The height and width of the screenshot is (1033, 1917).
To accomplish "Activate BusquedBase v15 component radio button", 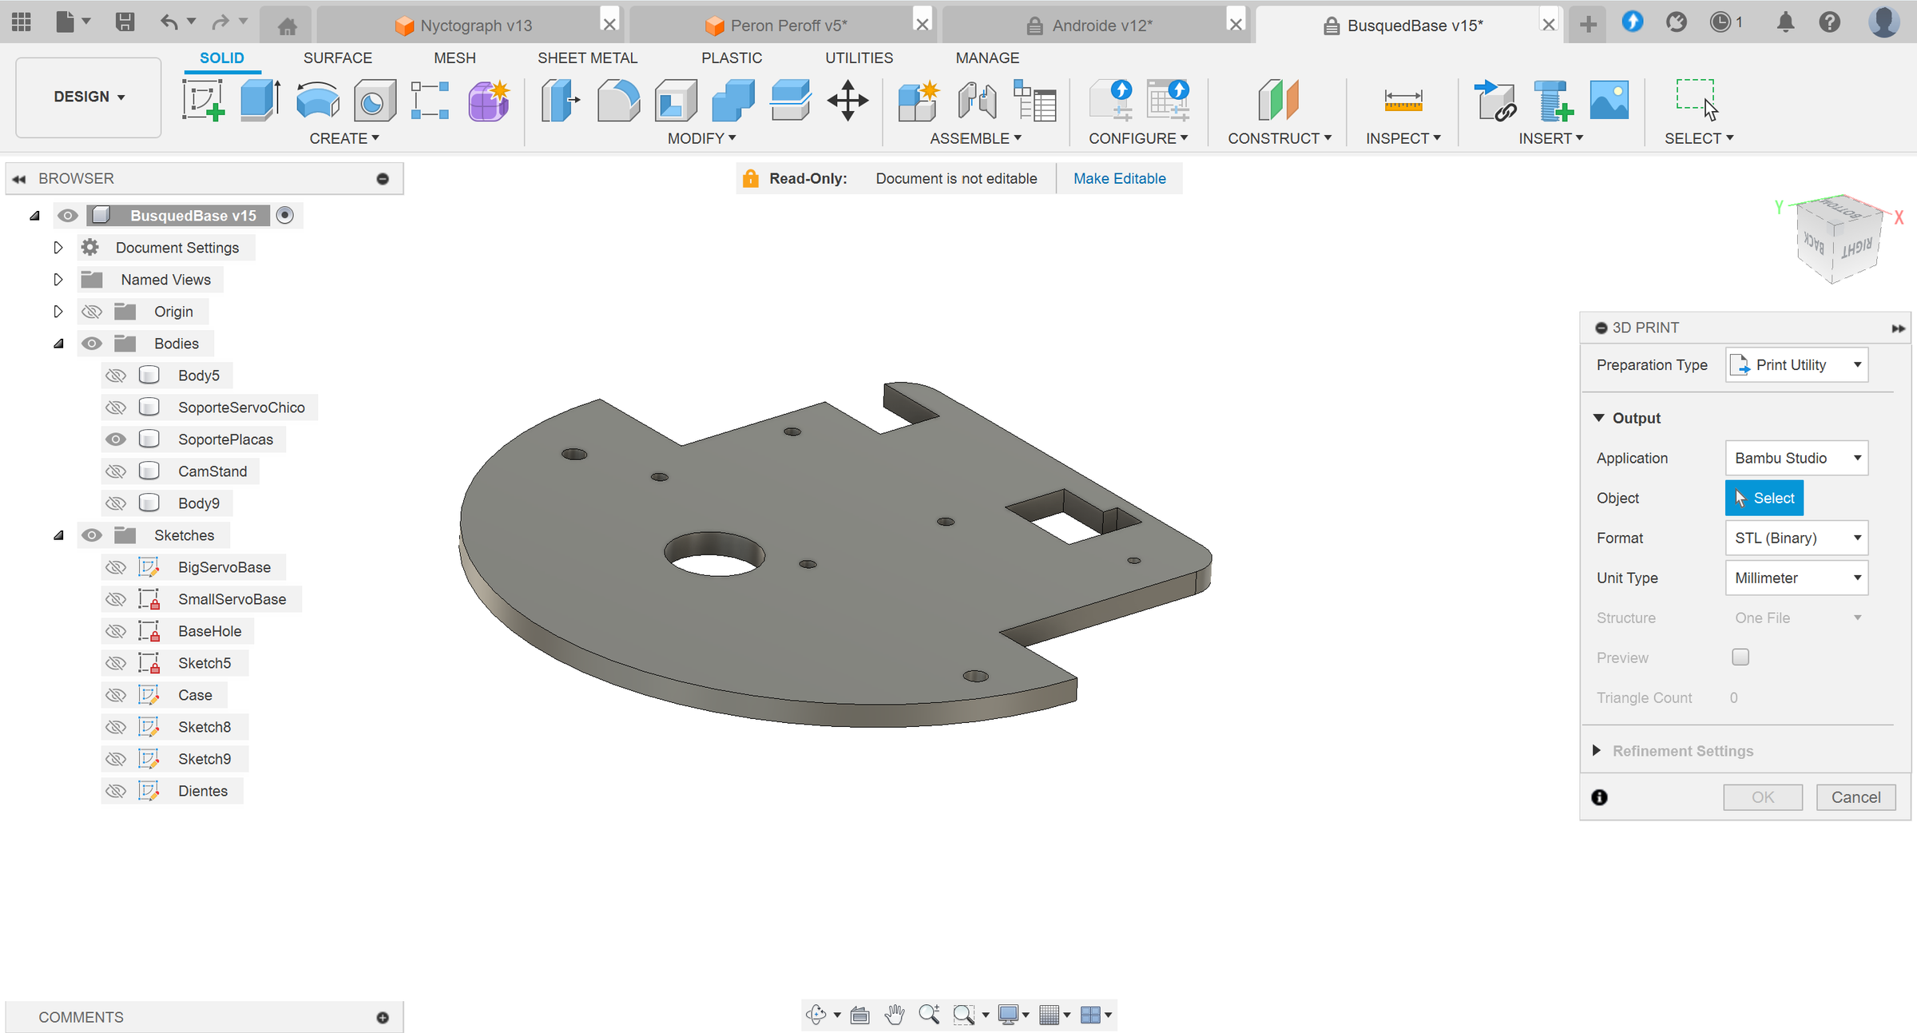I will [285, 215].
